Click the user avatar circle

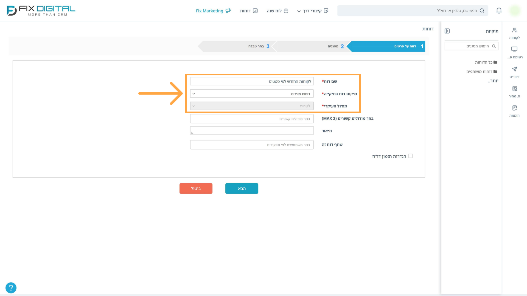(515, 11)
